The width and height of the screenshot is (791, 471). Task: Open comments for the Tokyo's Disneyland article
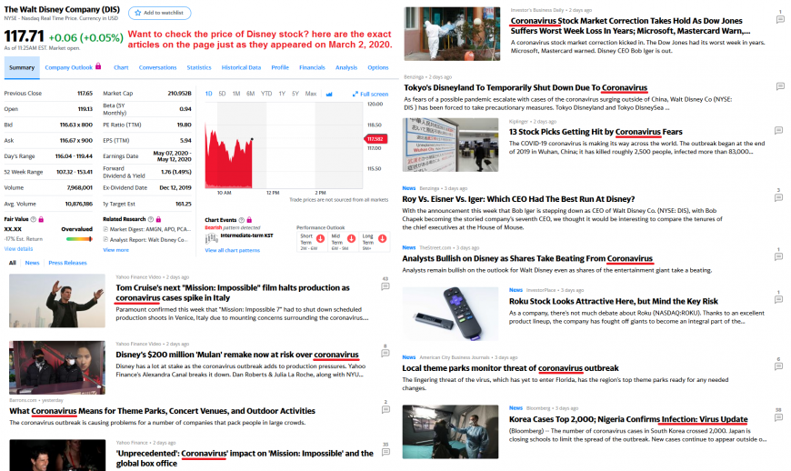click(x=780, y=86)
